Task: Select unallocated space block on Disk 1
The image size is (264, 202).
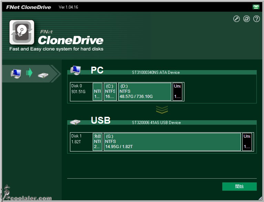Action: [247, 142]
